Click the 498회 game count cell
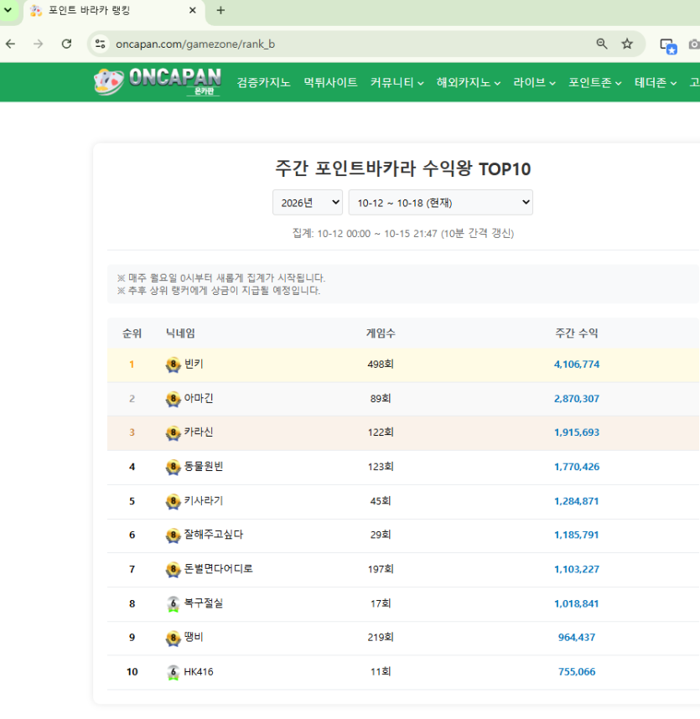 (381, 365)
